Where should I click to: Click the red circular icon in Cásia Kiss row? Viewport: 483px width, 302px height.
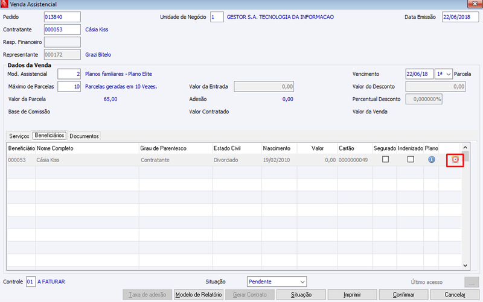tap(455, 160)
